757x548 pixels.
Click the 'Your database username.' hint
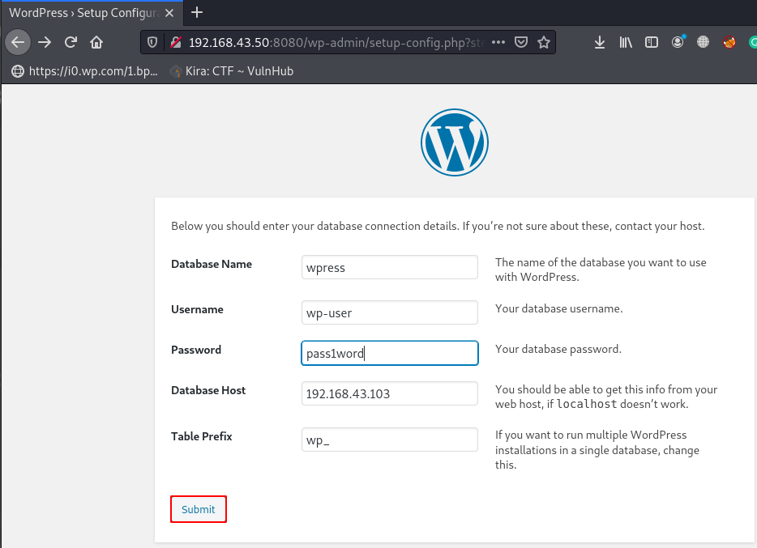(558, 308)
